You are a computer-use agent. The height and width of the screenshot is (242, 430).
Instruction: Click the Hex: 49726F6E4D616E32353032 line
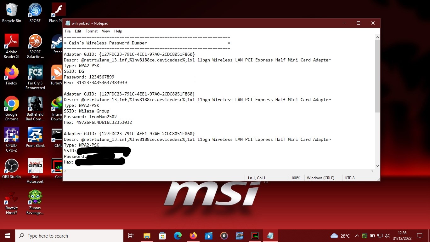tap(98, 122)
